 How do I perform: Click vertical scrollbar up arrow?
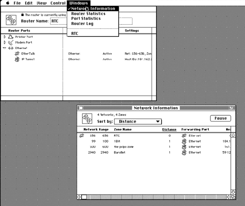[233, 135]
